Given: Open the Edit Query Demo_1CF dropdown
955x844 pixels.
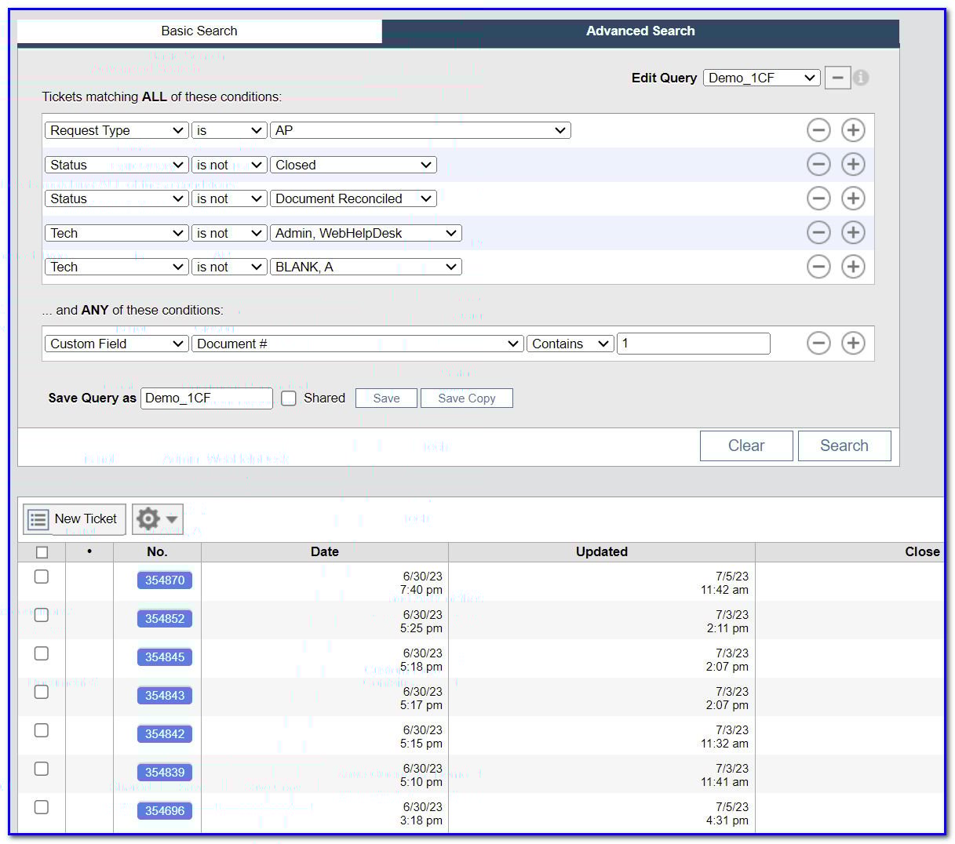Looking at the screenshot, I should click(761, 78).
